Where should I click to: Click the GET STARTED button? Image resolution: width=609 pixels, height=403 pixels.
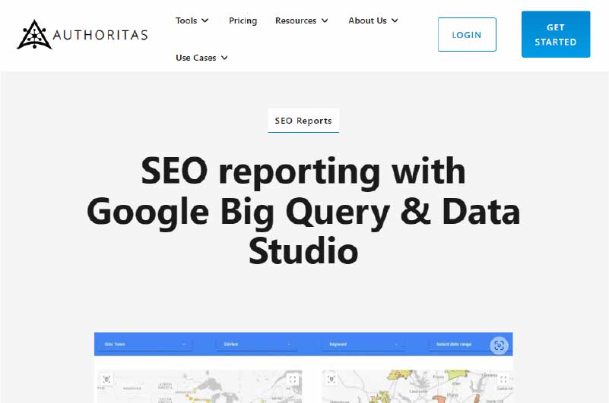pyautogui.click(x=556, y=34)
